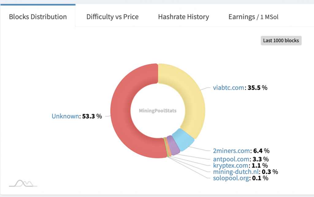Click the MiningPoolStats center label
The image size is (314, 197).
click(x=158, y=111)
